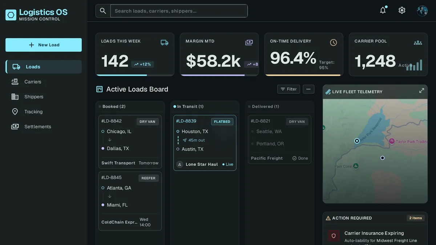This screenshot has height=245, width=436.
Task: Click the 2 items badge in Action Required
Action: click(x=416, y=218)
